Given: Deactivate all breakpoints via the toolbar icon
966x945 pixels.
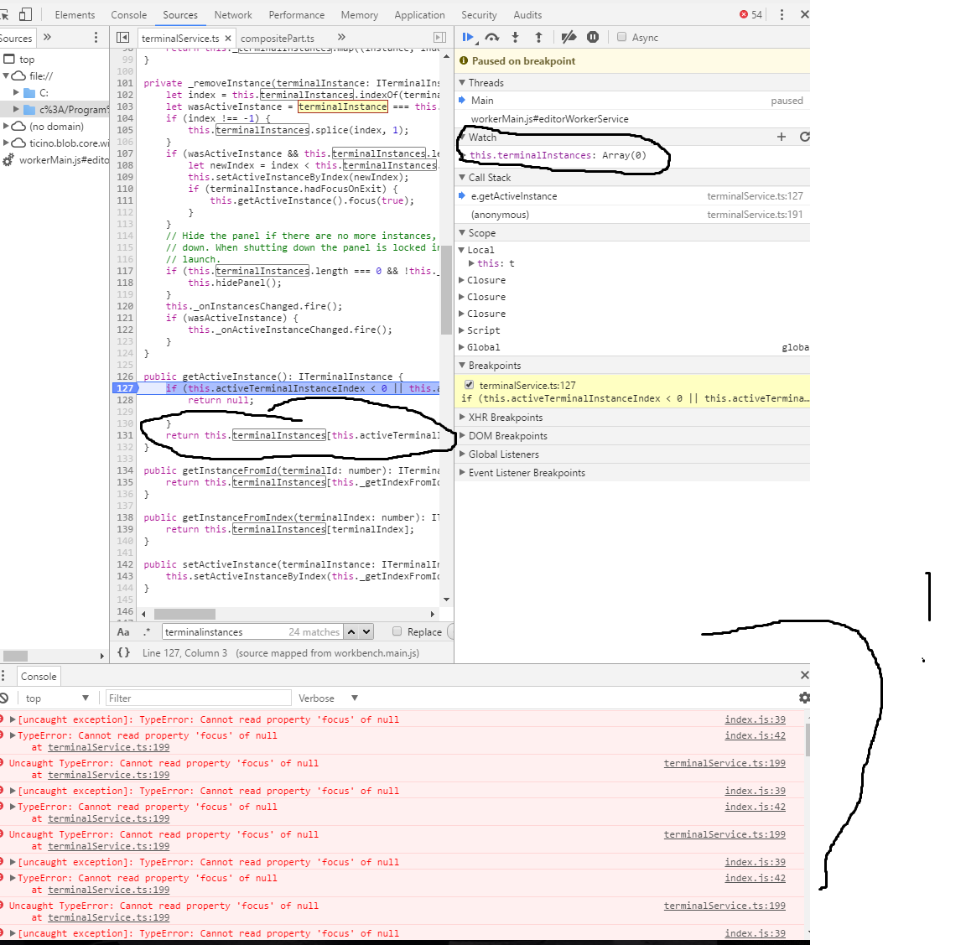Looking at the screenshot, I should 569,37.
